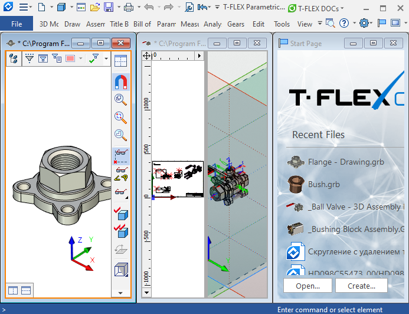
Task: Click the zoom to page magnifier icon
Action: 121,135
